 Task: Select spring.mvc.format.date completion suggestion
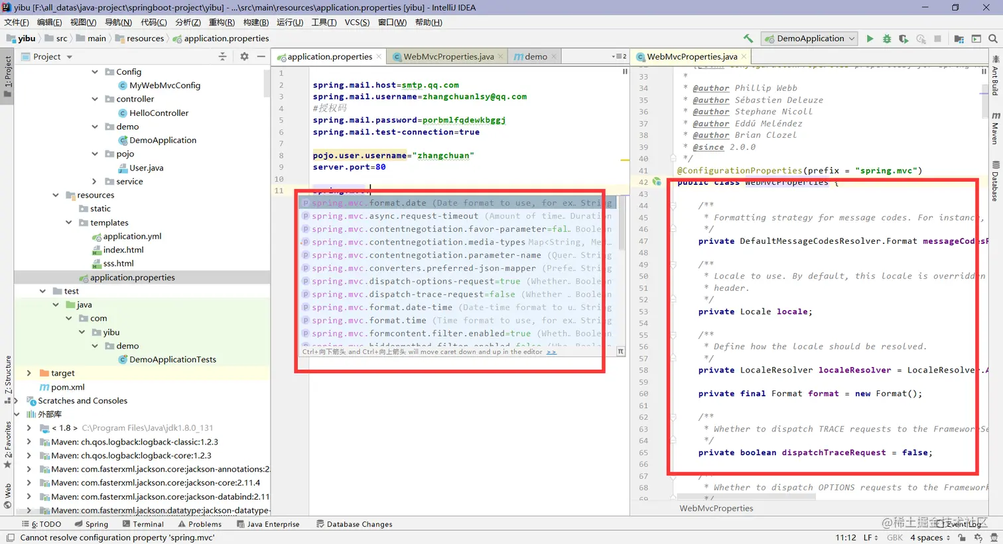(456, 203)
